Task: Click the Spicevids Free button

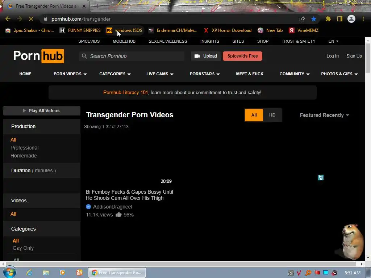Action: pos(242,56)
